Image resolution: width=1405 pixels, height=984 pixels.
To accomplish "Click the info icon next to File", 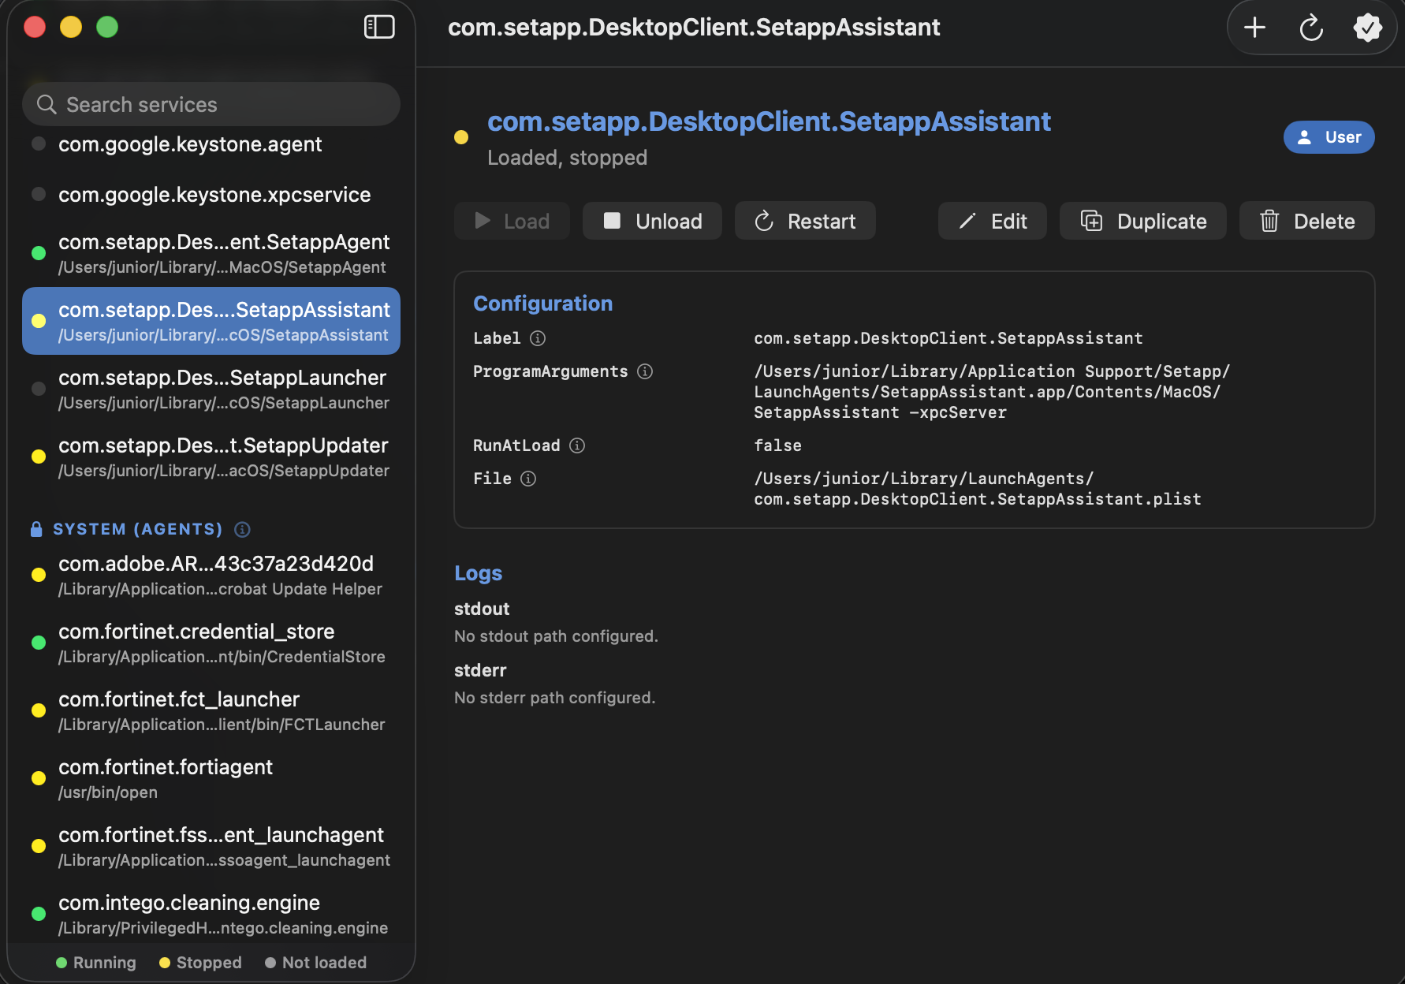I will 528,479.
